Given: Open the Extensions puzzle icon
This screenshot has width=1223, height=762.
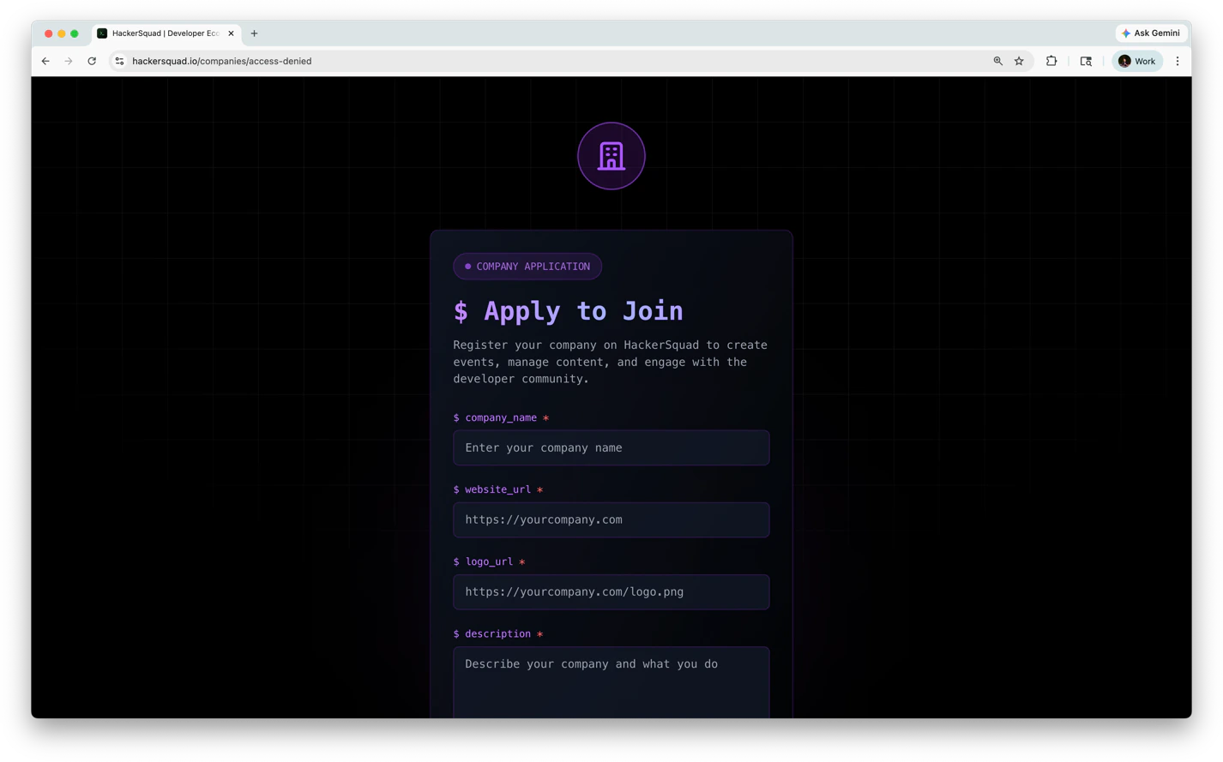Looking at the screenshot, I should [1051, 61].
